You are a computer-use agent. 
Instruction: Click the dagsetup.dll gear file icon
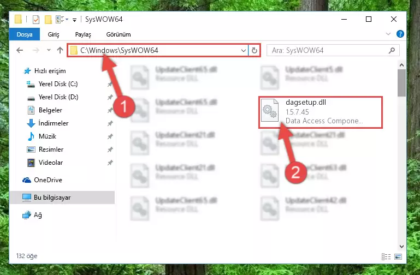[269, 110]
